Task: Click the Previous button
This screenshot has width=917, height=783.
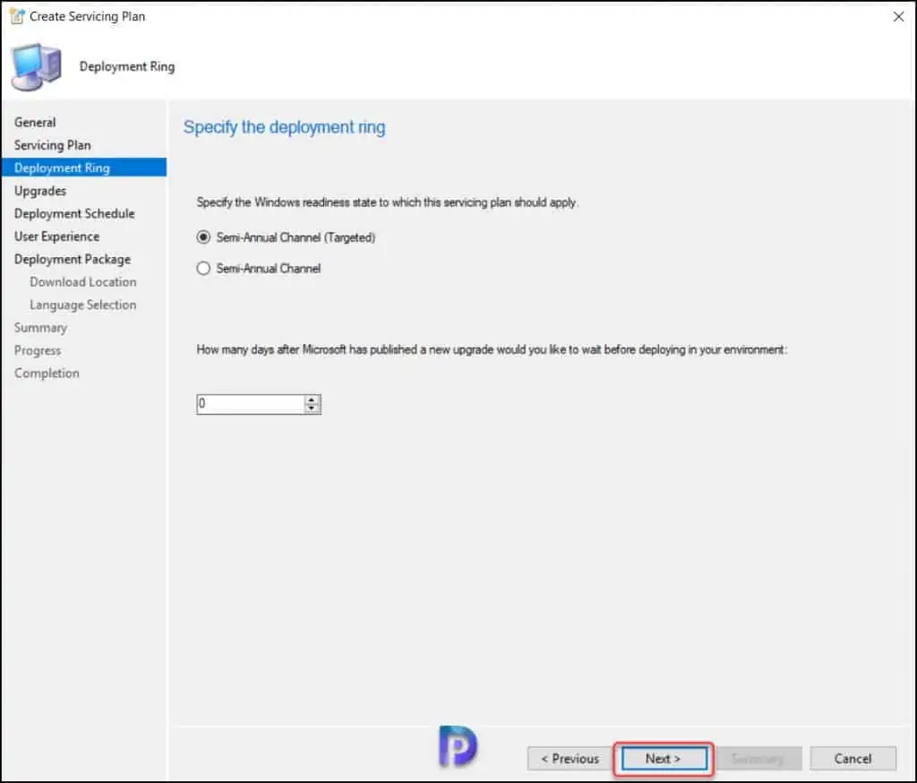Action: (x=570, y=759)
